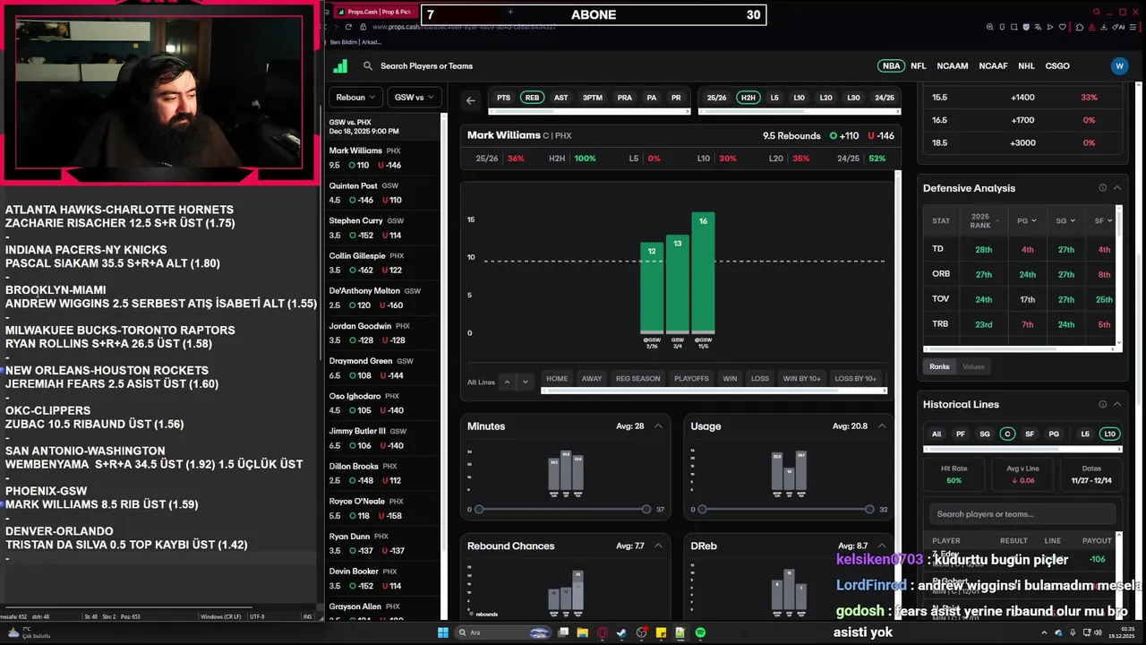Switch to the Props.Cash browser tab
Screen dimensions: 1146x645
tap(374, 12)
